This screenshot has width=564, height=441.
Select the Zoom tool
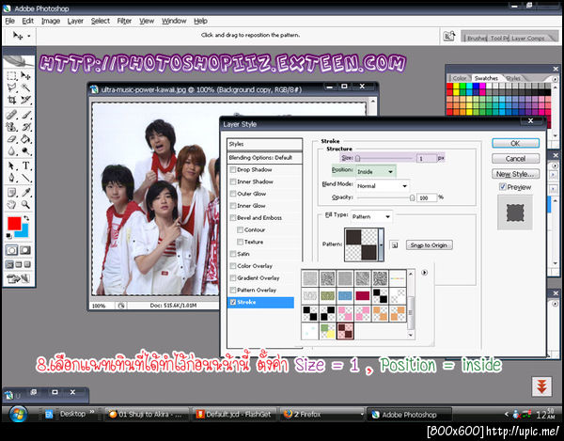(25, 205)
